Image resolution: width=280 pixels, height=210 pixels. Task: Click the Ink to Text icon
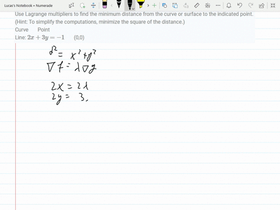pyautogui.click(x=186, y=5)
